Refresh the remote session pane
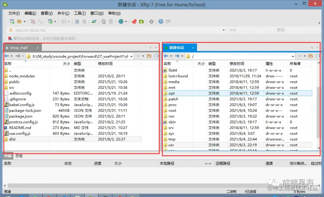This screenshot has width=324, height=197. pyautogui.click(x=318, y=56)
